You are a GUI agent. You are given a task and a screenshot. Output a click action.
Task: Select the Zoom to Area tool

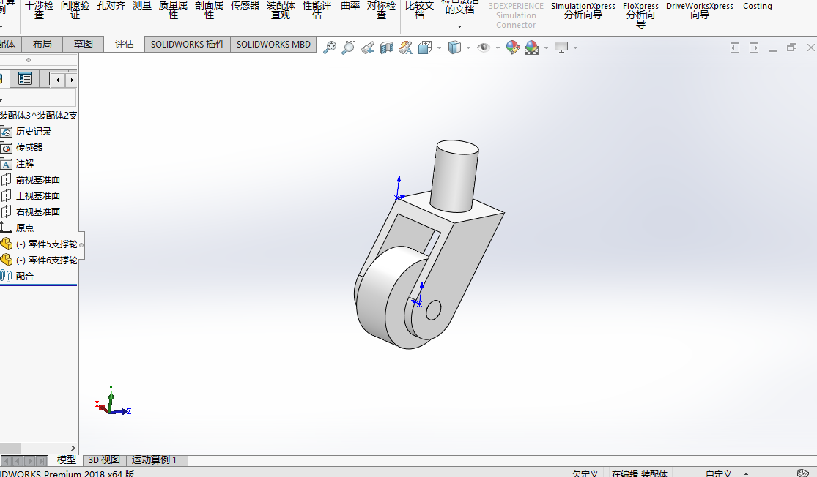pos(348,48)
